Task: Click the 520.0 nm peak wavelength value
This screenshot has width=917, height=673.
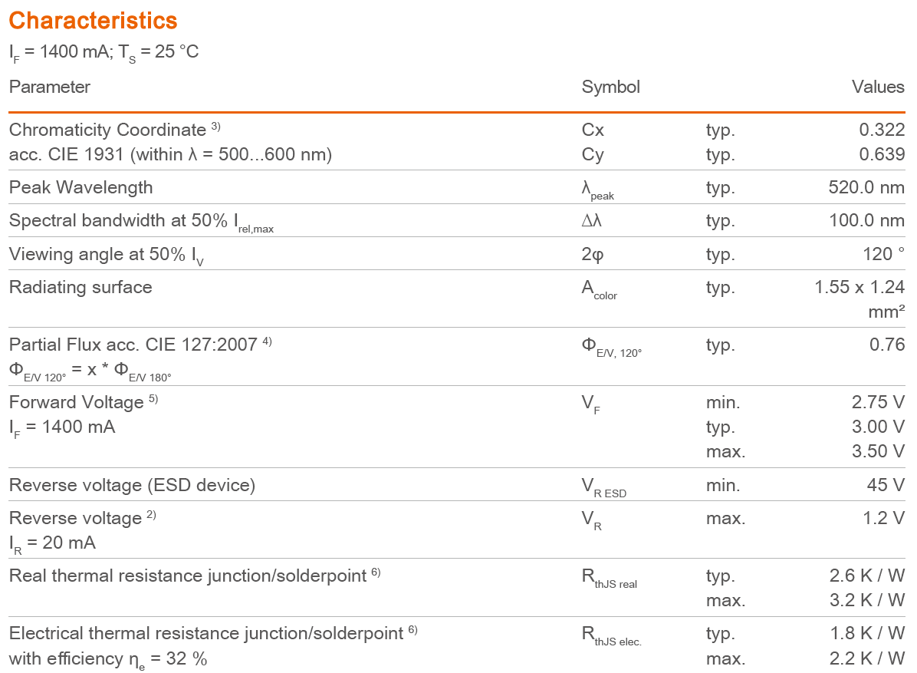Action: tap(866, 188)
